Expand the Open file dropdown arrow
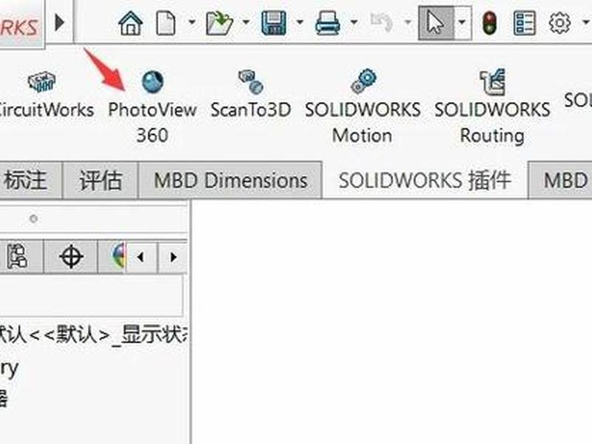Screen dimensions: 592x444 coord(246,22)
